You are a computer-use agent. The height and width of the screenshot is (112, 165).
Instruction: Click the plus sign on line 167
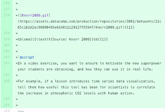point(17,99)
